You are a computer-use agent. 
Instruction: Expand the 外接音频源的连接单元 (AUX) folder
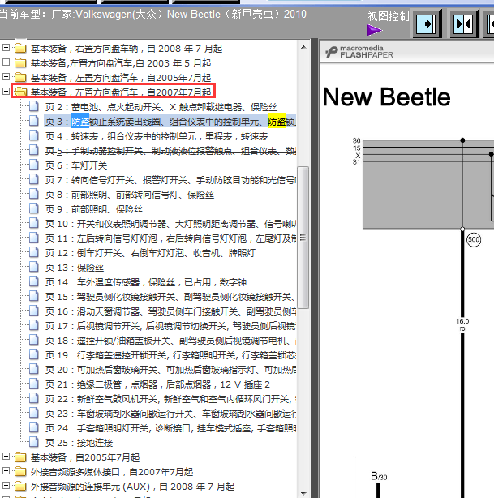6,486
